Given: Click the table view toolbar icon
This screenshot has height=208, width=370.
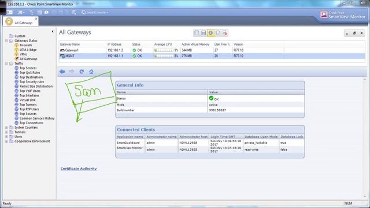Looking at the screenshot, I should [40, 12].
